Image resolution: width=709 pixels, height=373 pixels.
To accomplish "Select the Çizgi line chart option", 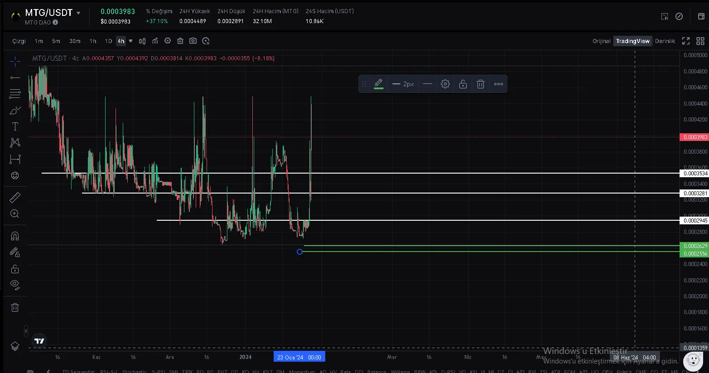I will (19, 41).
